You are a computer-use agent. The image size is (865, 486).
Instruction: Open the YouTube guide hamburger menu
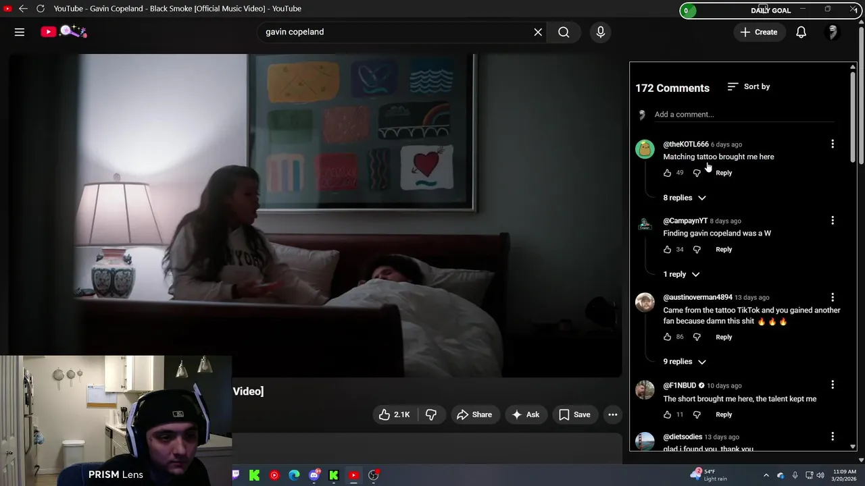[x=20, y=32]
